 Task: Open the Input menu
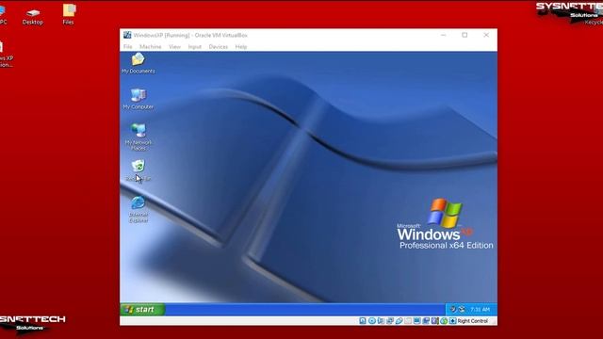pyautogui.click(x=195, y=47)
